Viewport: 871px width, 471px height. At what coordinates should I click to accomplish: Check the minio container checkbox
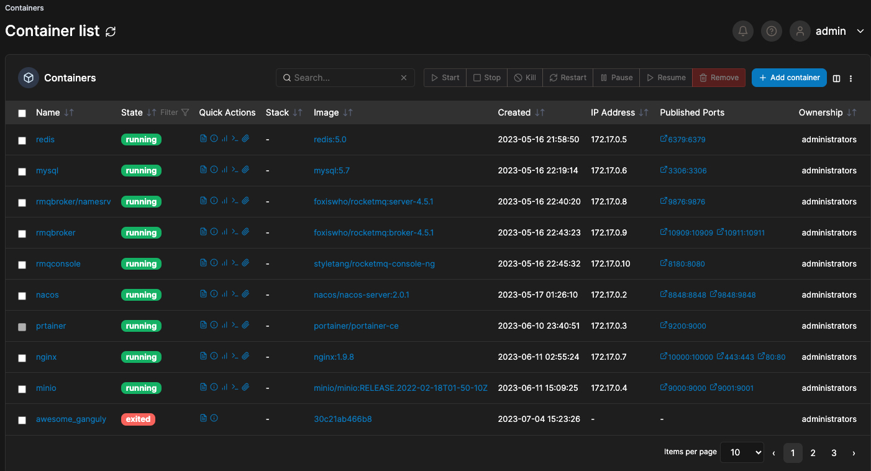coord(22,389)
